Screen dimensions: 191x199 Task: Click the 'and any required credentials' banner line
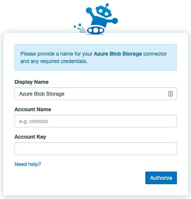tap(54, 61)
